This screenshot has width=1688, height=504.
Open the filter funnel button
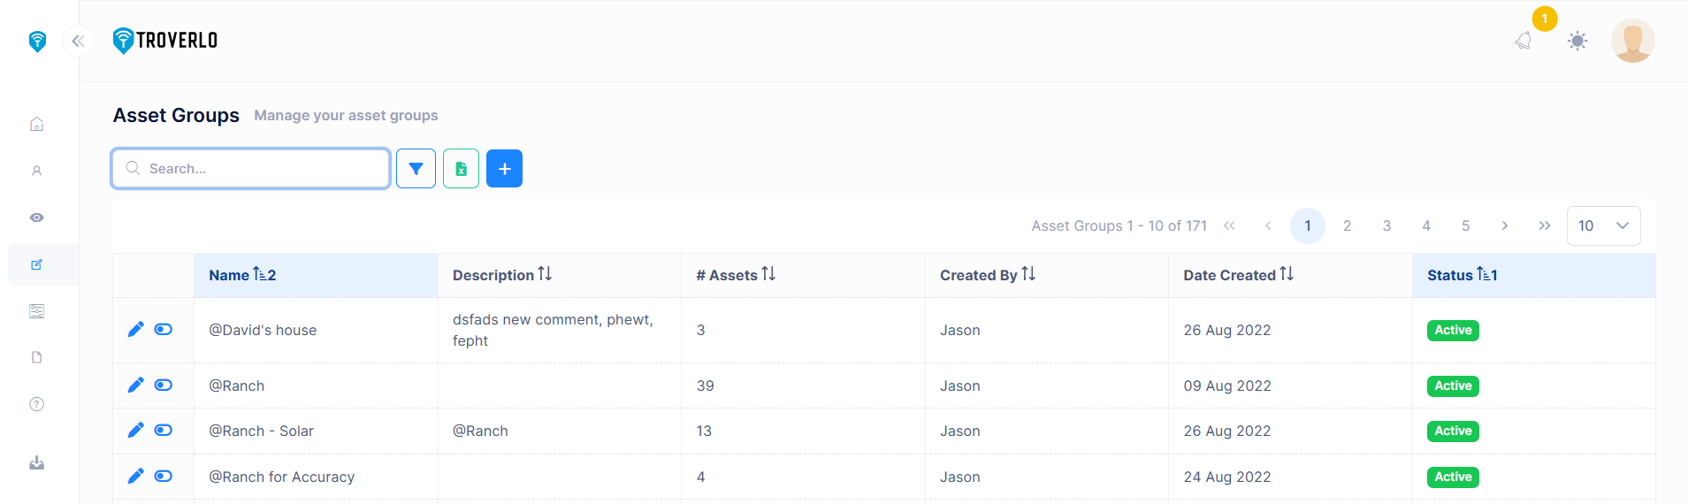pos(416,169)
